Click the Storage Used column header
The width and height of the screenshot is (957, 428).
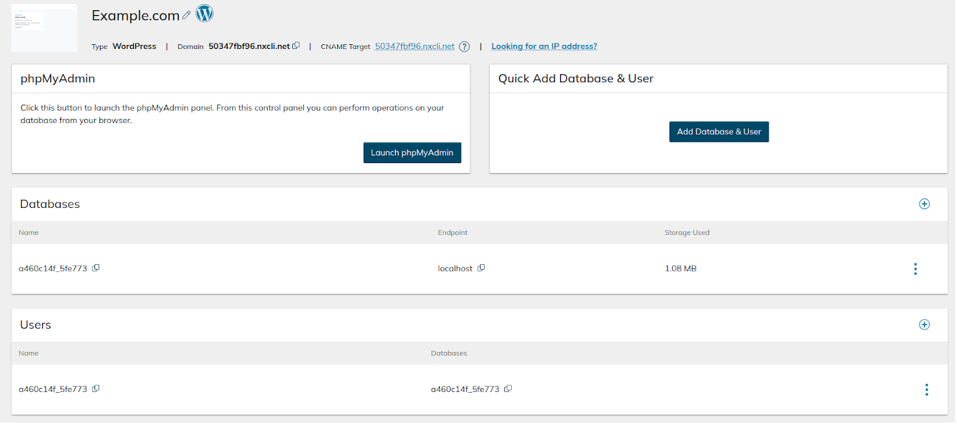click(686, 232)
